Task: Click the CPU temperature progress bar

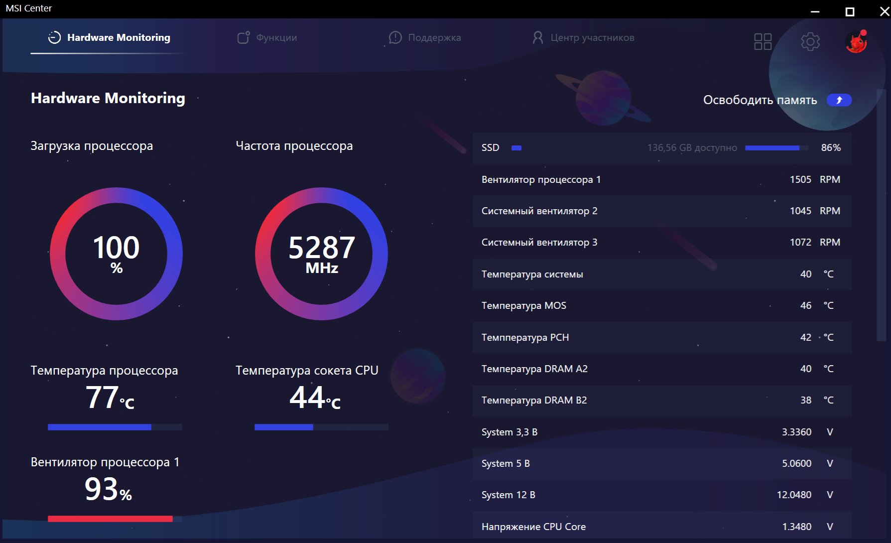Action: [x=115, y=427]
